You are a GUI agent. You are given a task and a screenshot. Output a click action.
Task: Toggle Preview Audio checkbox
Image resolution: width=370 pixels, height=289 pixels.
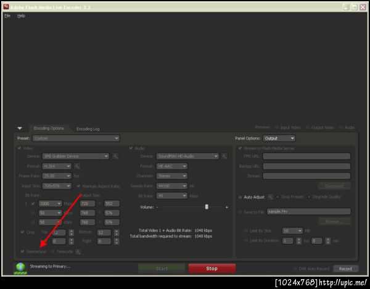click(x=341, y=128)
